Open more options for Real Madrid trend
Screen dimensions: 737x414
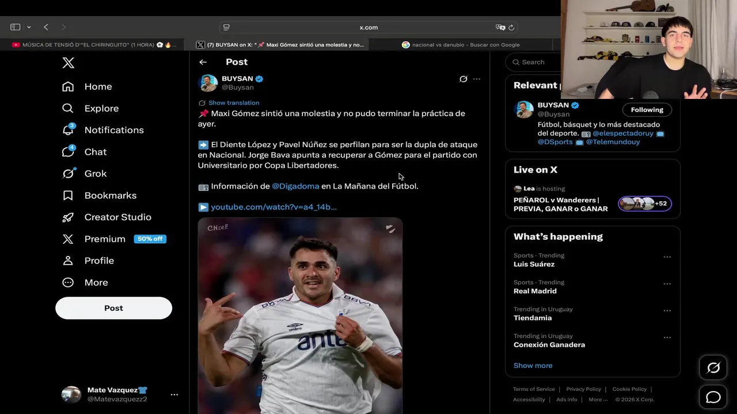coord(667,284)
